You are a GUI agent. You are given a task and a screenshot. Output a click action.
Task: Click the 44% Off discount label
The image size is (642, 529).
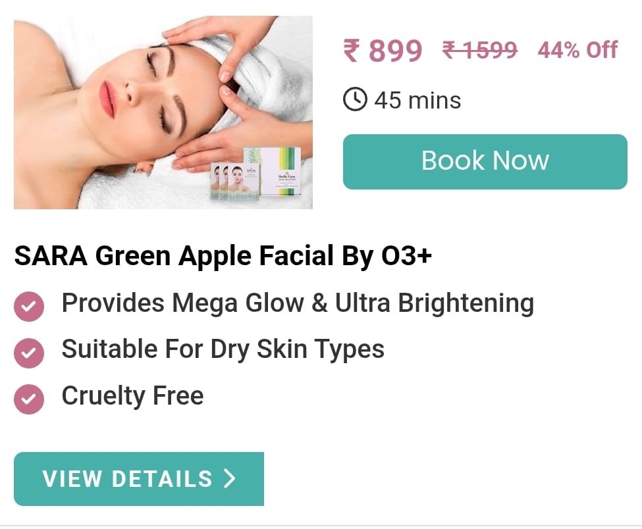[577, 50]
